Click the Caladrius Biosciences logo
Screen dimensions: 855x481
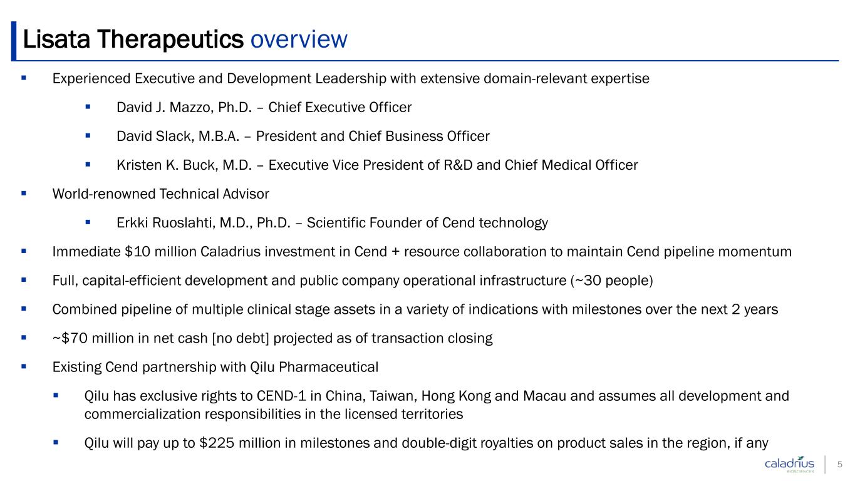coord(790,464)
